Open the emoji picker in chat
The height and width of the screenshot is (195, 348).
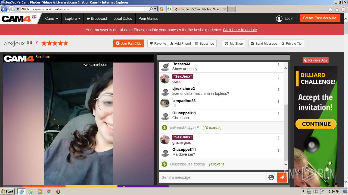pos(271,177)
